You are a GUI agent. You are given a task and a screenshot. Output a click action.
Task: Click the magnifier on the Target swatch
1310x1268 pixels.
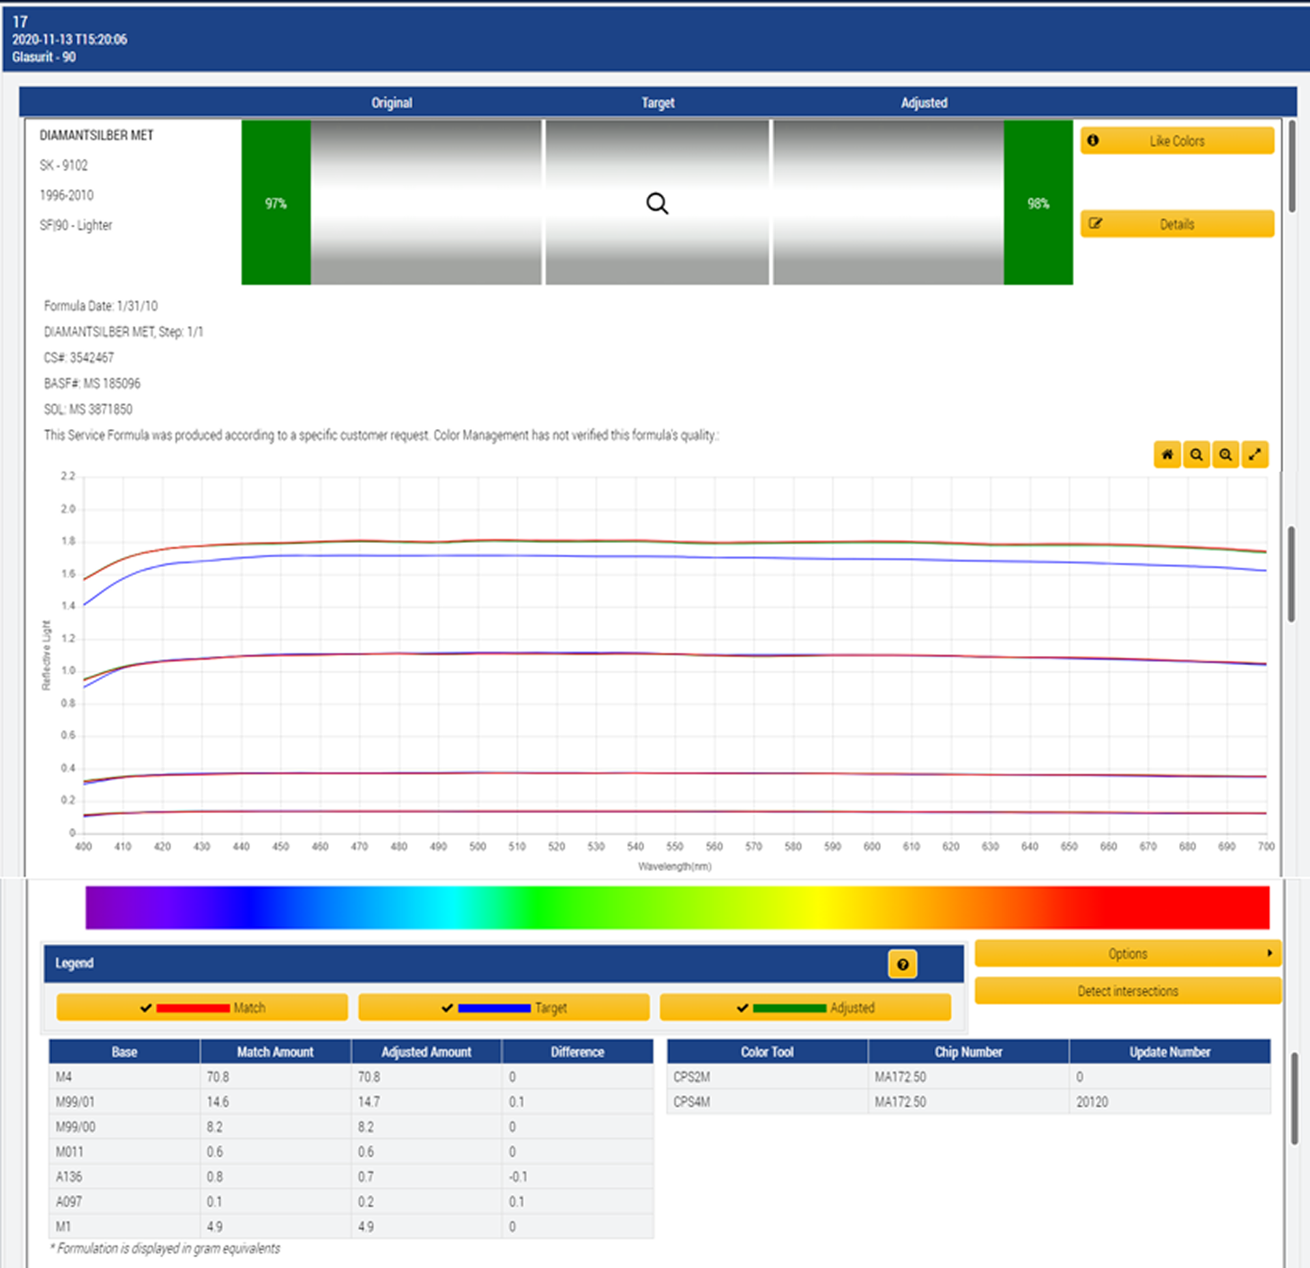coord(657,203)
